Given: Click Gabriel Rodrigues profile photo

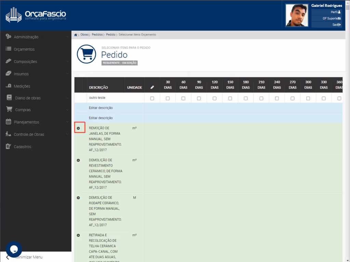Looking at the screenshot, I should [297, 15].
